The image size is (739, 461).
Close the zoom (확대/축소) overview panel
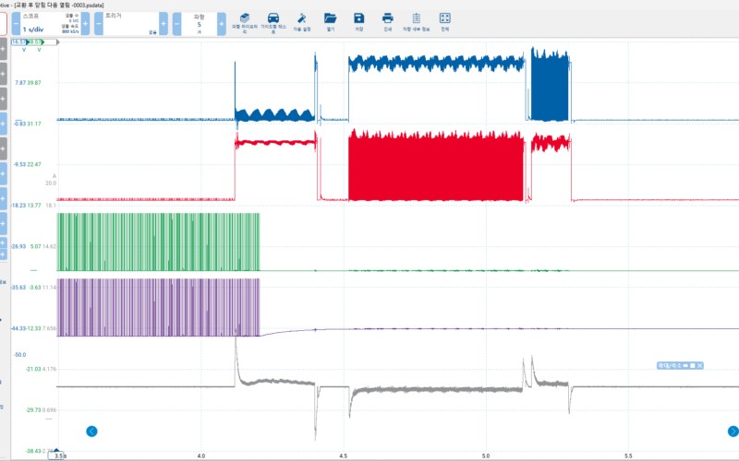pyautogui.click(x=701, y=367)
